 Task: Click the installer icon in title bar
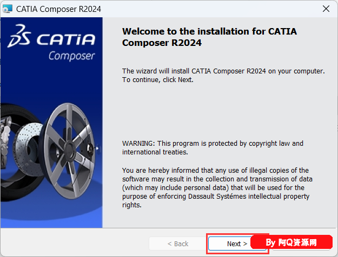point(9,9)
